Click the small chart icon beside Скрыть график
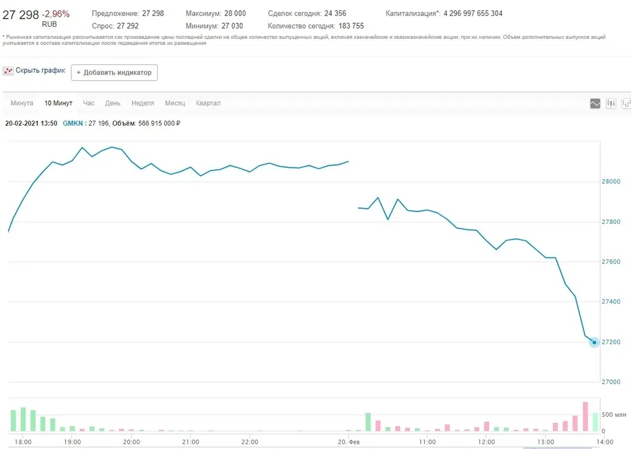The image size is (631, 449). (x=8, y=71)
